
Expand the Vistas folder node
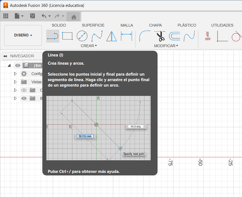point(15,82)
